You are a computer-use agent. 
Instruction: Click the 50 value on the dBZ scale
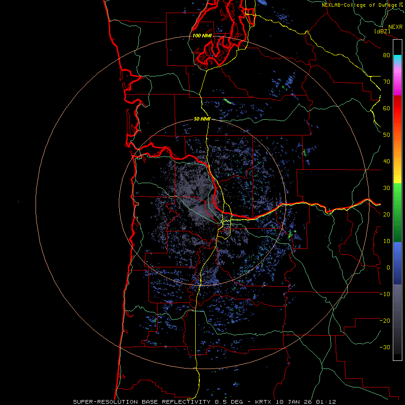click(x=387, y=135)
